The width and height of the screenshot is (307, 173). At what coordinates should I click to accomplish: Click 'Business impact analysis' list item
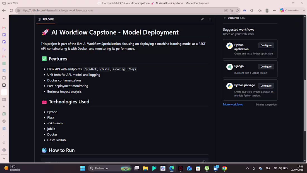coord(64,91)
